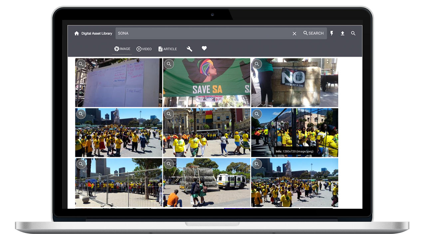Click the heart favorites icon

[204, 48]
